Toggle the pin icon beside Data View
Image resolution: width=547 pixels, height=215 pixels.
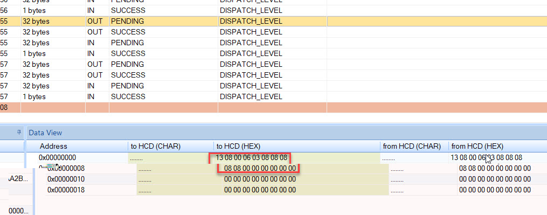(19, 132)
